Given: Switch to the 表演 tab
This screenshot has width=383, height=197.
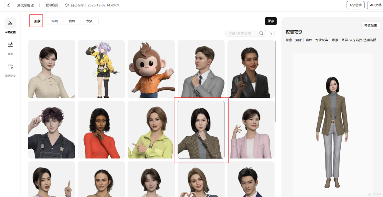Looking at the screenshot, I should pyautogui.click(x=89, y=21).
